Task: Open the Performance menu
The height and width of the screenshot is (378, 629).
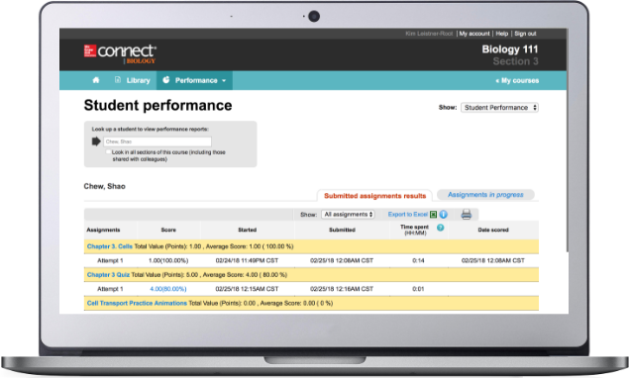Action: pyautogui.click(x=194, y=80)
